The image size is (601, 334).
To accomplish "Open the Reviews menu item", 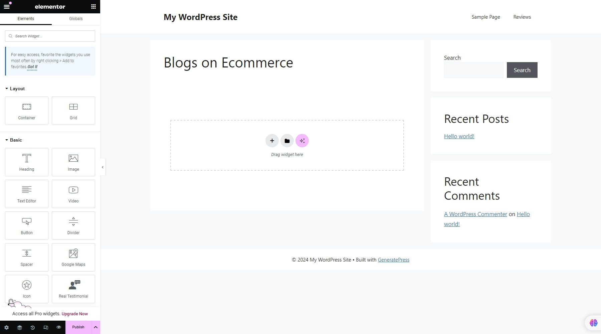I will (522, 17).
